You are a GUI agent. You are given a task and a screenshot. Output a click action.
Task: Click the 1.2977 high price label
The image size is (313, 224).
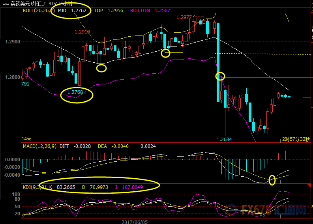184,17
